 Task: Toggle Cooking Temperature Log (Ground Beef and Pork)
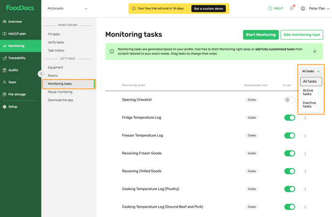pos(289,207)
